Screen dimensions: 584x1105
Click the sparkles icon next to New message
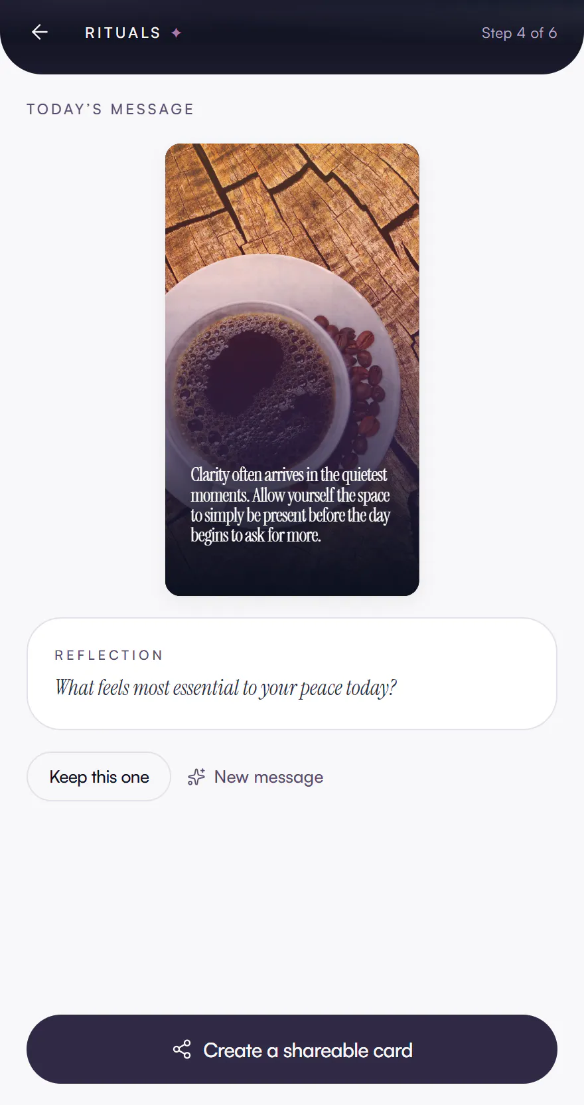pos(196,777)
